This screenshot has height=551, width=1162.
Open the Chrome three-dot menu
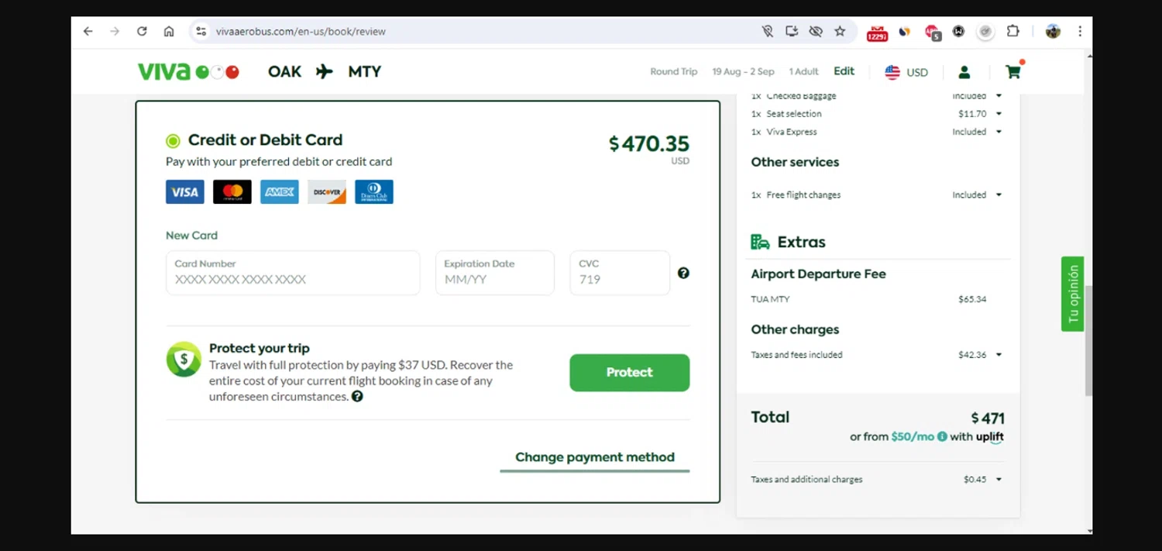point(1079,31)
